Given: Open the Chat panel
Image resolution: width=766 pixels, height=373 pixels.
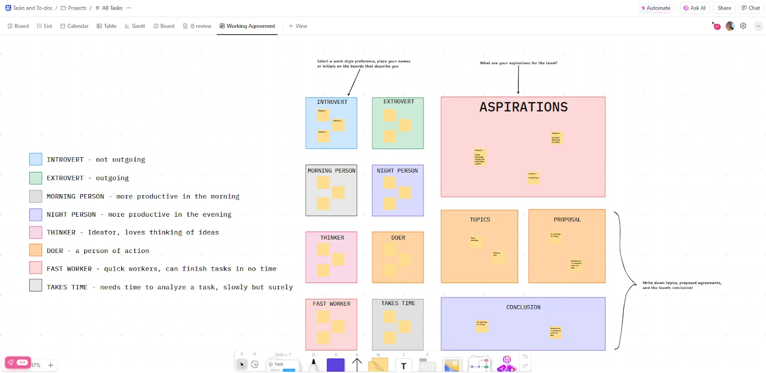Looking at the screenshot, I should [750, 8].
